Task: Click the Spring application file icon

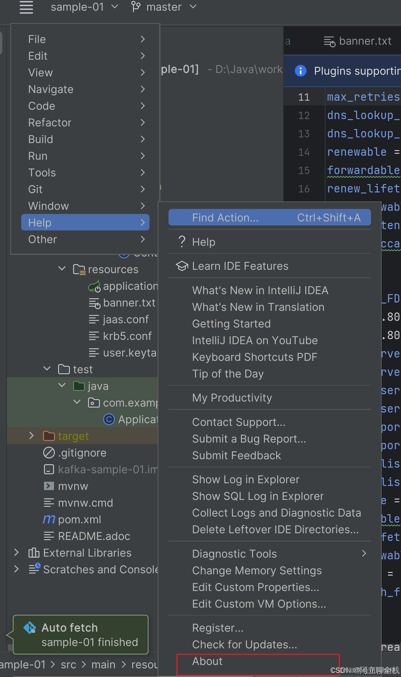Action: 94,286
